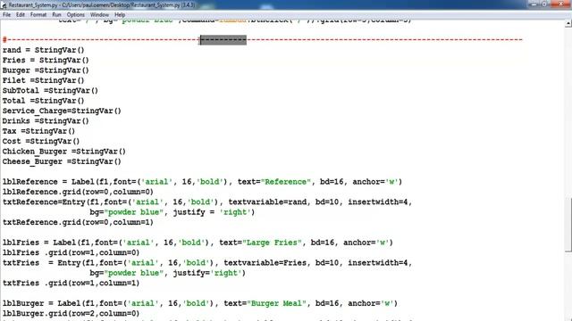Open the Edit menu

click(x=21, y=15)
